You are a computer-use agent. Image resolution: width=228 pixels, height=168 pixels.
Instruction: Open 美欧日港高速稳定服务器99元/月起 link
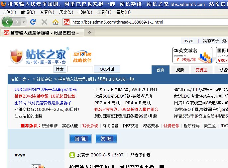[x=126, y=116]
